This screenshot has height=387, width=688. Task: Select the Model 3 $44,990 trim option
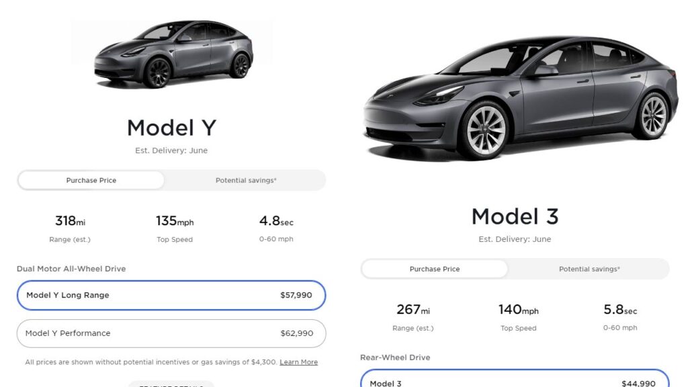tap(515, 380)
